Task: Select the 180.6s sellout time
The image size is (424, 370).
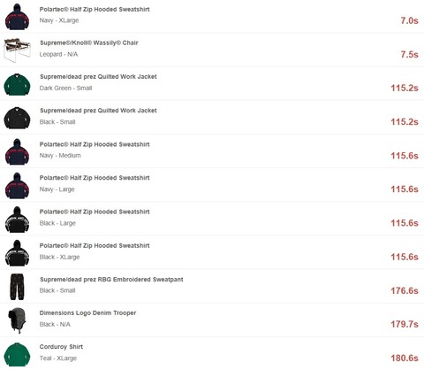Action: tap(405, 358)
